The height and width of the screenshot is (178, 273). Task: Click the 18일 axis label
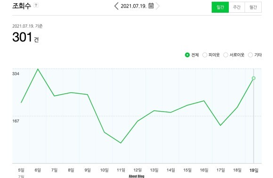237,170
